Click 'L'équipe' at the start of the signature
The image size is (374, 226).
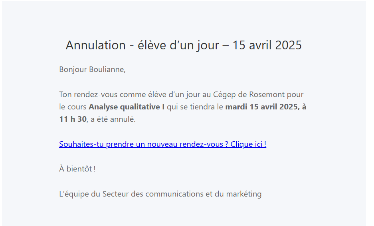point(74,194)
